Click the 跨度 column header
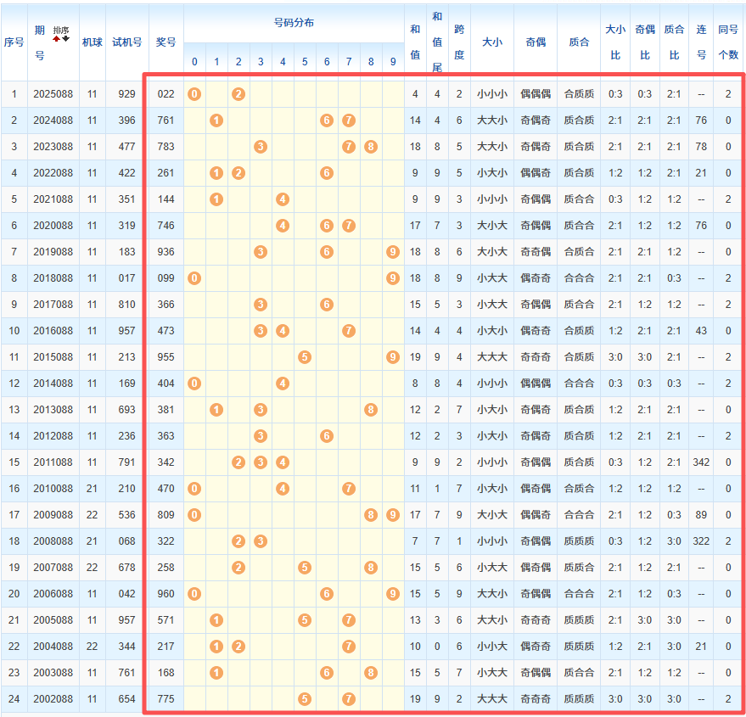This screenshot has height=717, width=746. click(459, 42)
